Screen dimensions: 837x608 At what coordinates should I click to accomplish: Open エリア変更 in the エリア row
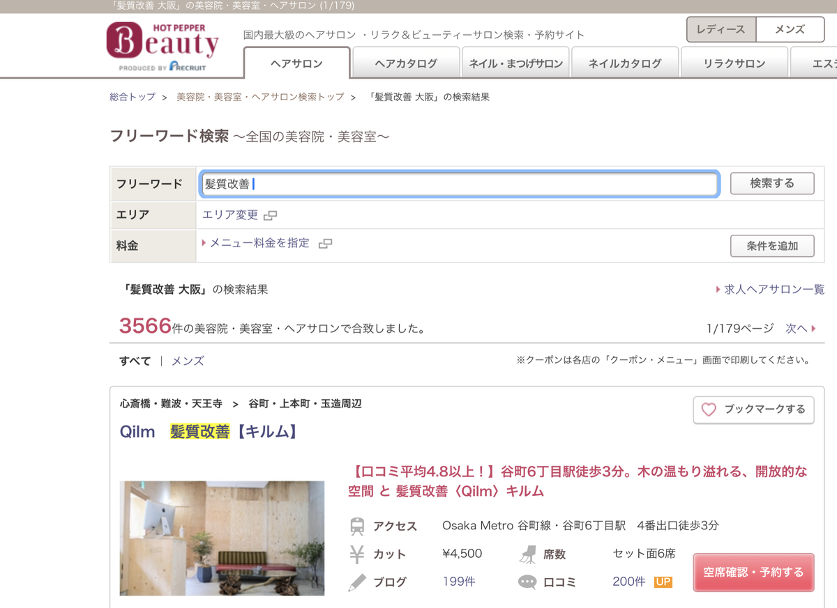tap(230, 216)
